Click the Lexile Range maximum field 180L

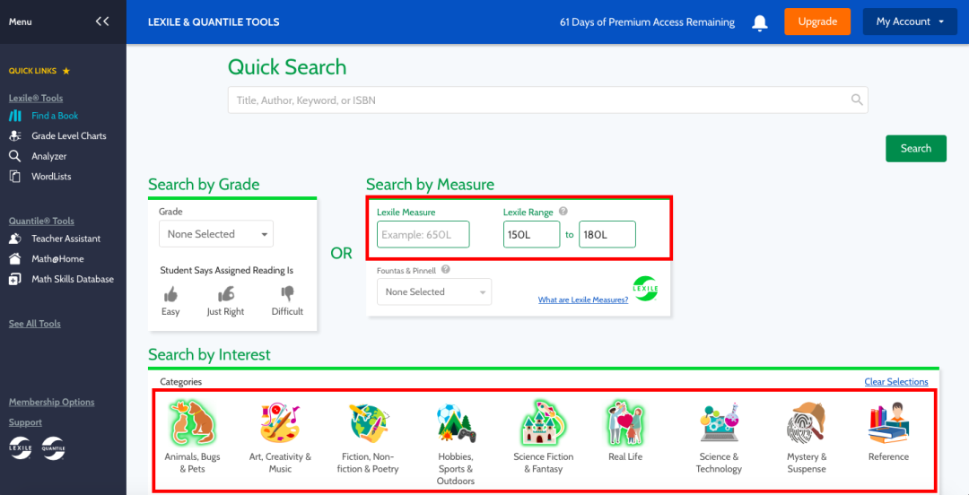[x=607, y=235]
